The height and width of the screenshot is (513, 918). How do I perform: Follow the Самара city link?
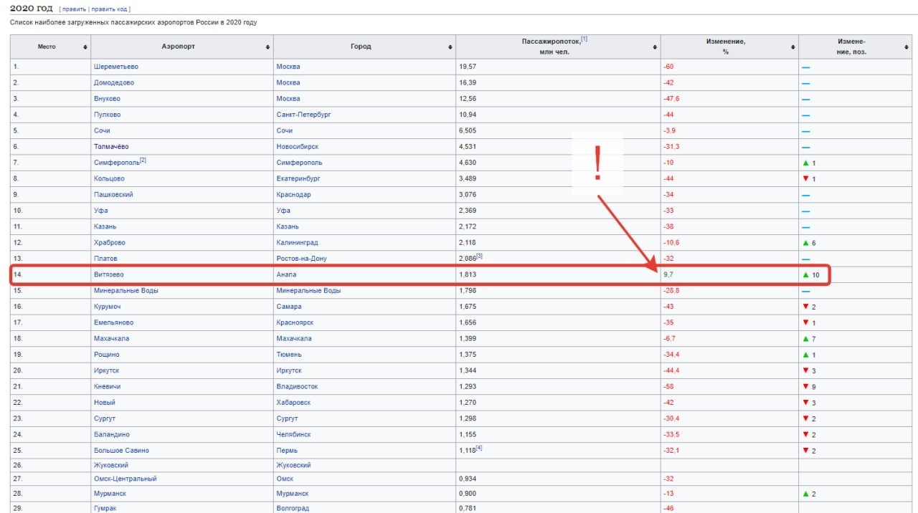[x=289, y=307]
